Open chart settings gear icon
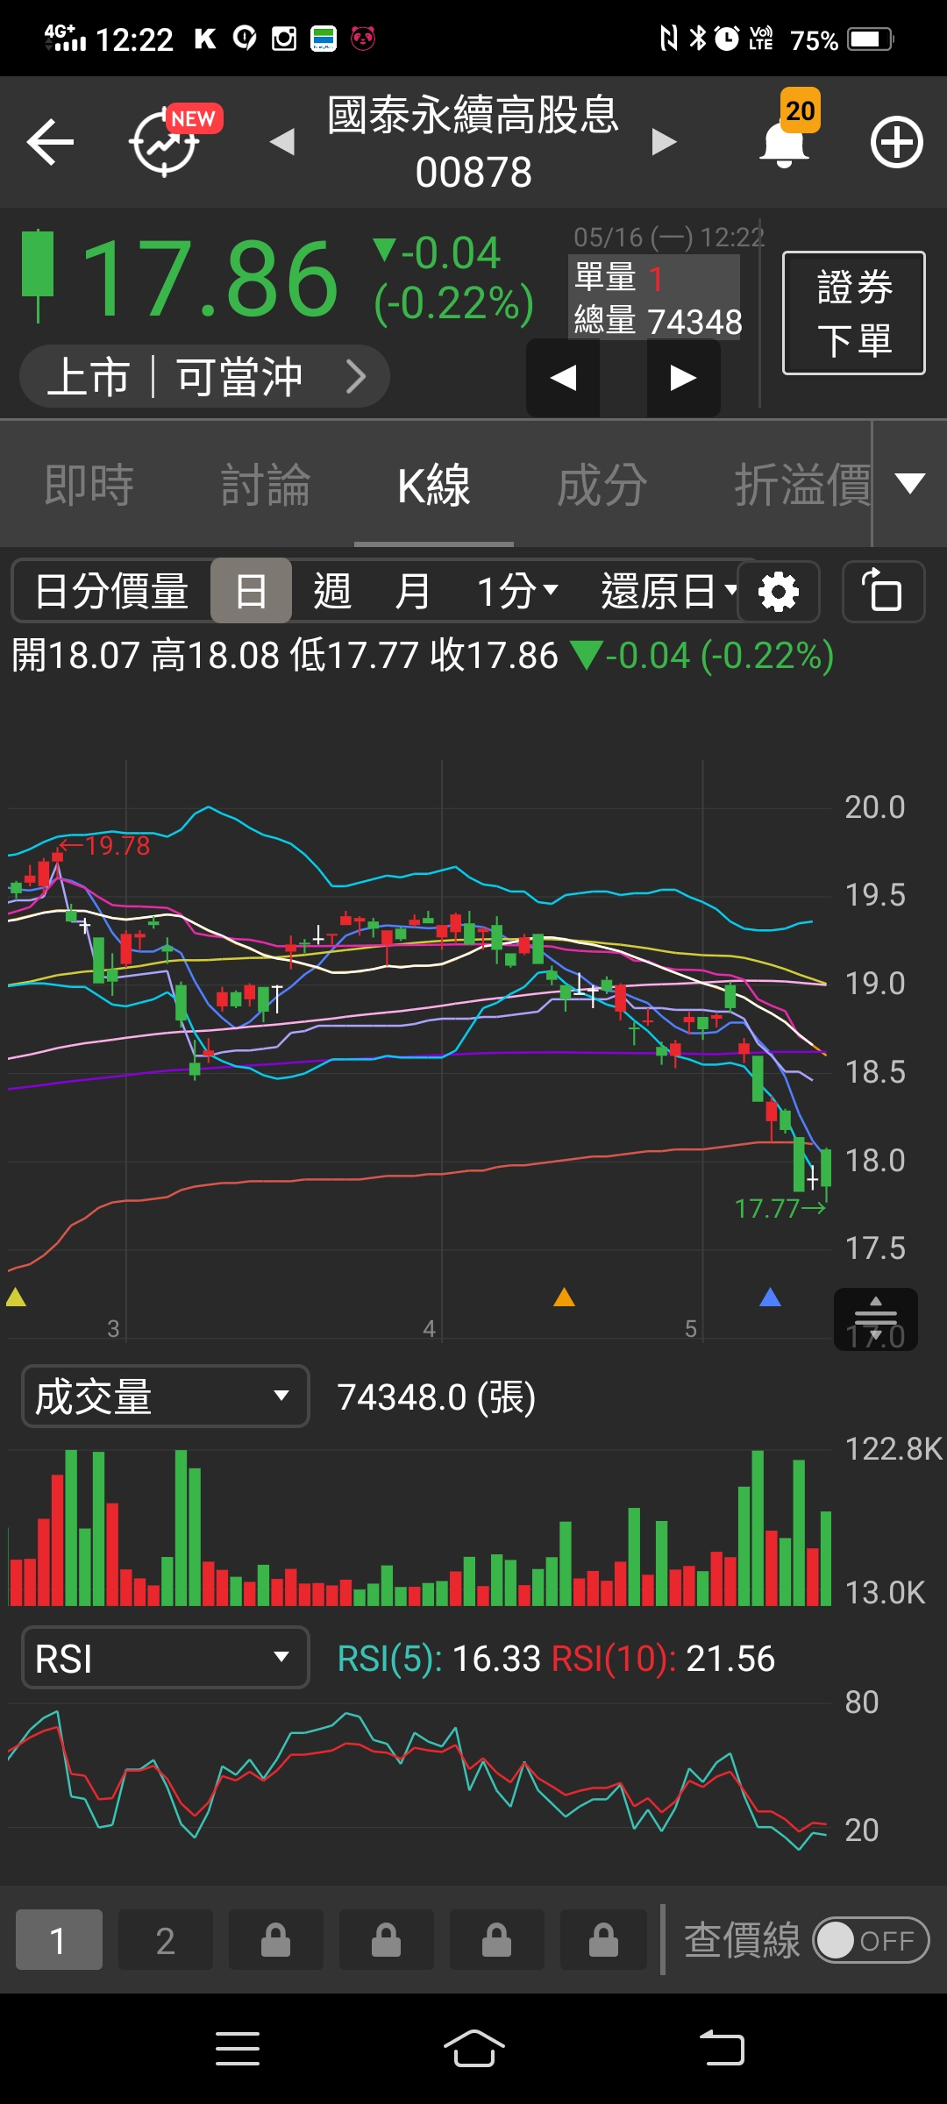 (x=778, y=592)
